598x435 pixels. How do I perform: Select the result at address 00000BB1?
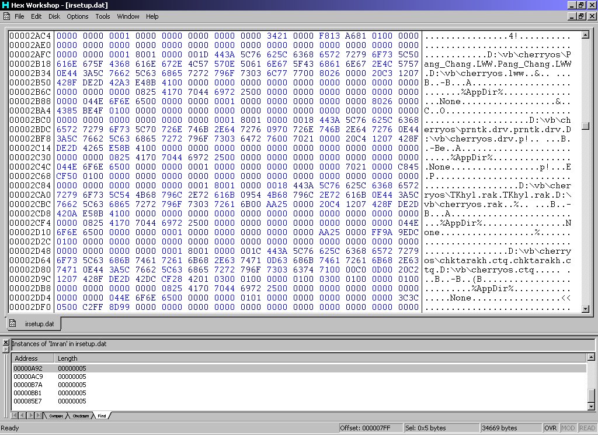coord(299,393)
